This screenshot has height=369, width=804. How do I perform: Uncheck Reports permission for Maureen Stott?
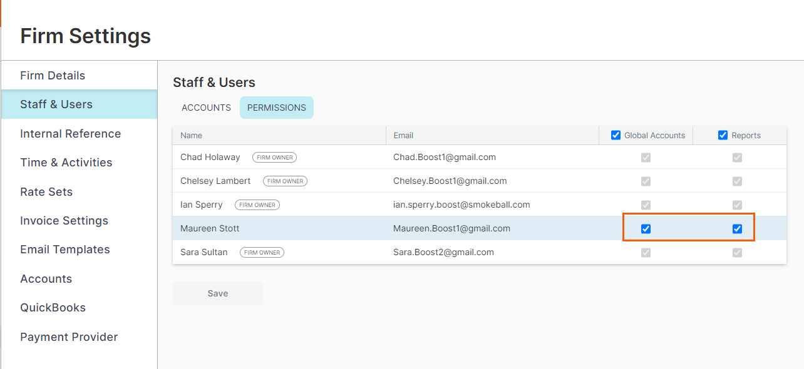[x=737, y=229]
